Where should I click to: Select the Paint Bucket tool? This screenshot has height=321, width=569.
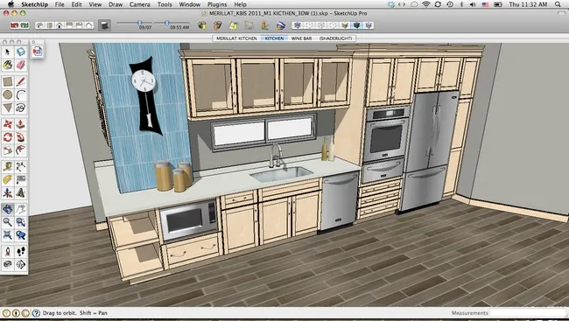pyautogui.click(x=8, y=65)
